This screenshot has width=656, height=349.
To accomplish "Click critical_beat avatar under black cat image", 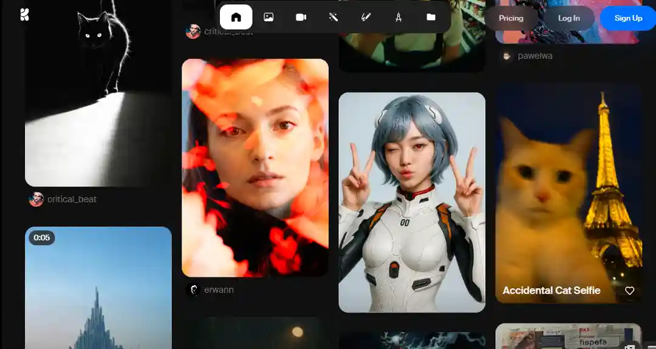I will click(x=36, y=199).
